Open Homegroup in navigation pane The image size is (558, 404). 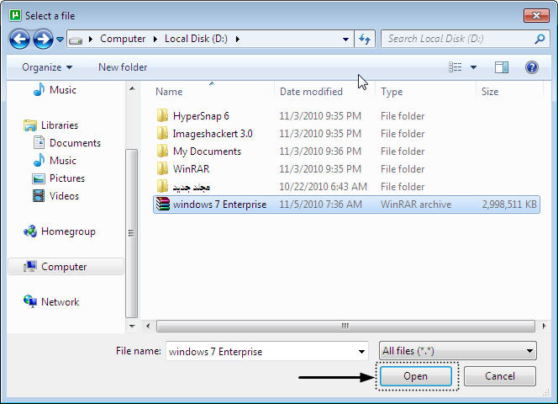pyautogui.click(x=68, y=231)
